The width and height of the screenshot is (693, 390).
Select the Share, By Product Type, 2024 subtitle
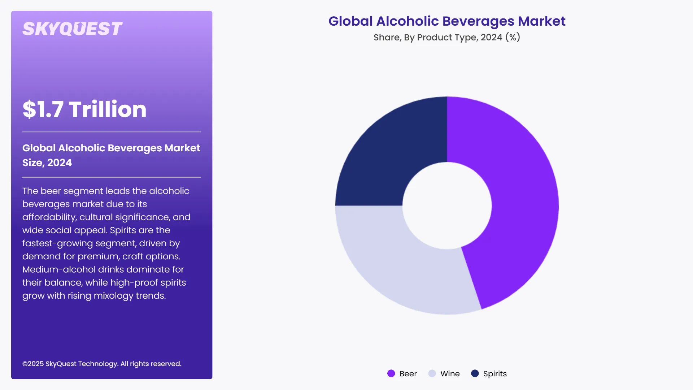coord(446,37)
